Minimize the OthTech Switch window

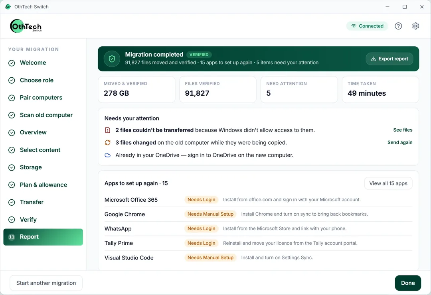pyautogui.click(x=388, y=7)
